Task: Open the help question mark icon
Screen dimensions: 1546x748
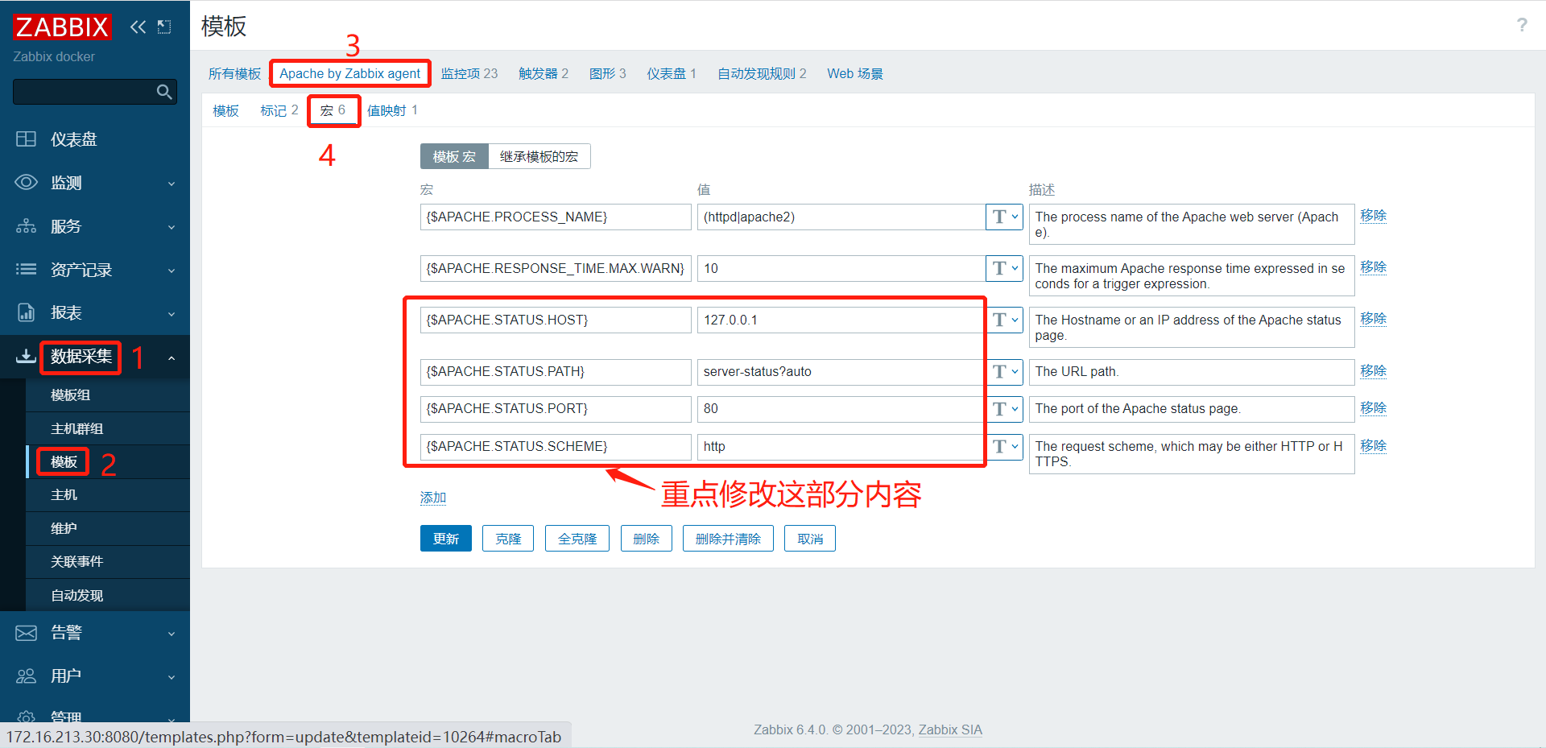Action: click(1522, 25)
